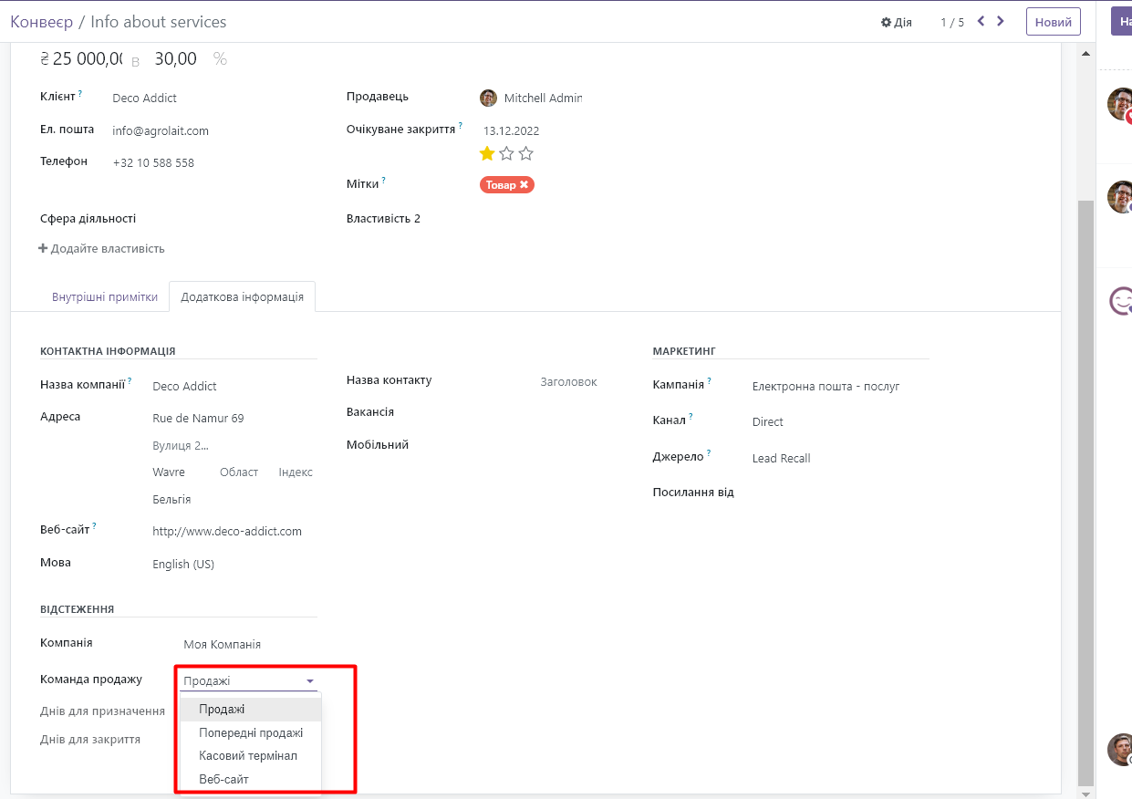Go to next record arrow
This screenshot has width=1132, height=799.
pyautogui.click(x=1001, y=21)
